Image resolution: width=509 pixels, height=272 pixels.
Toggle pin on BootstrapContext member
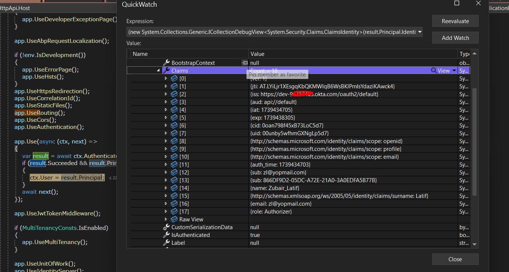click(x=244, y=63)
